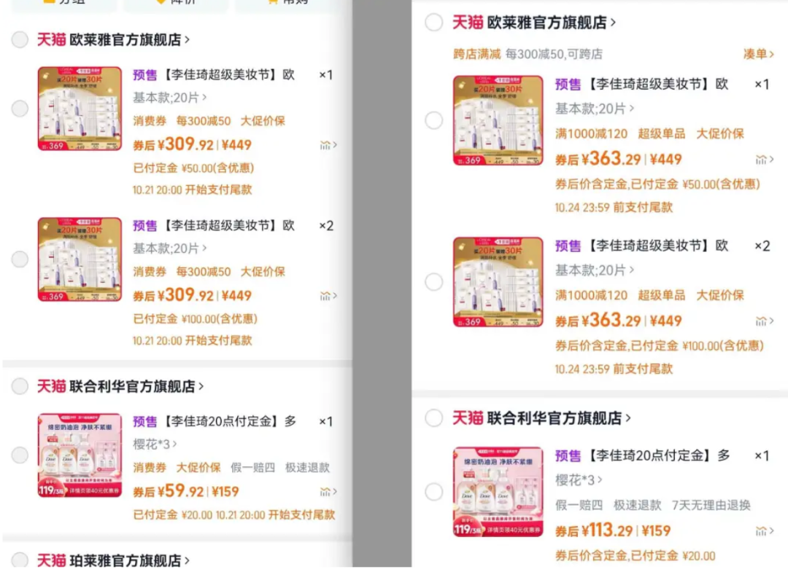Open the 珀莱雅官方旗舰店 store name link

click(129, 560)
